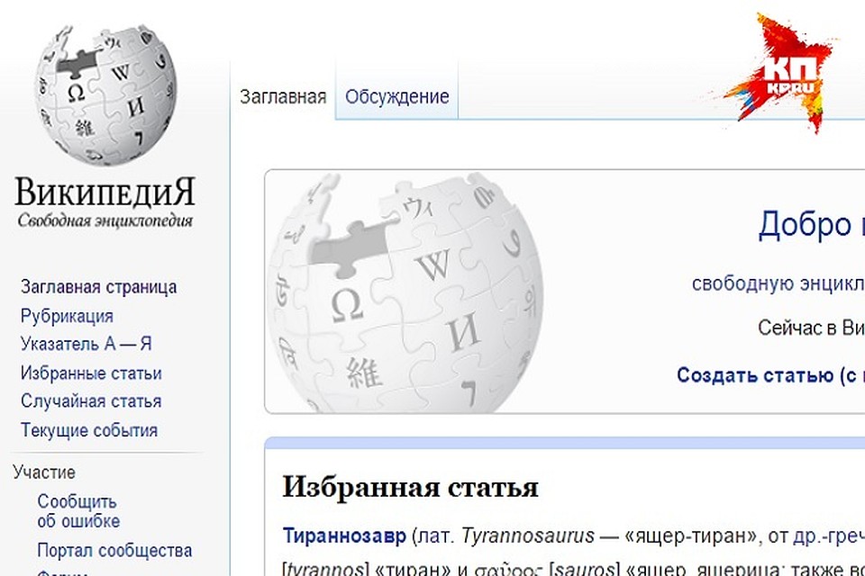Screen dimensions: 865x576
Task: Click the др.-греч link in article text
Action: click(829, 535)
